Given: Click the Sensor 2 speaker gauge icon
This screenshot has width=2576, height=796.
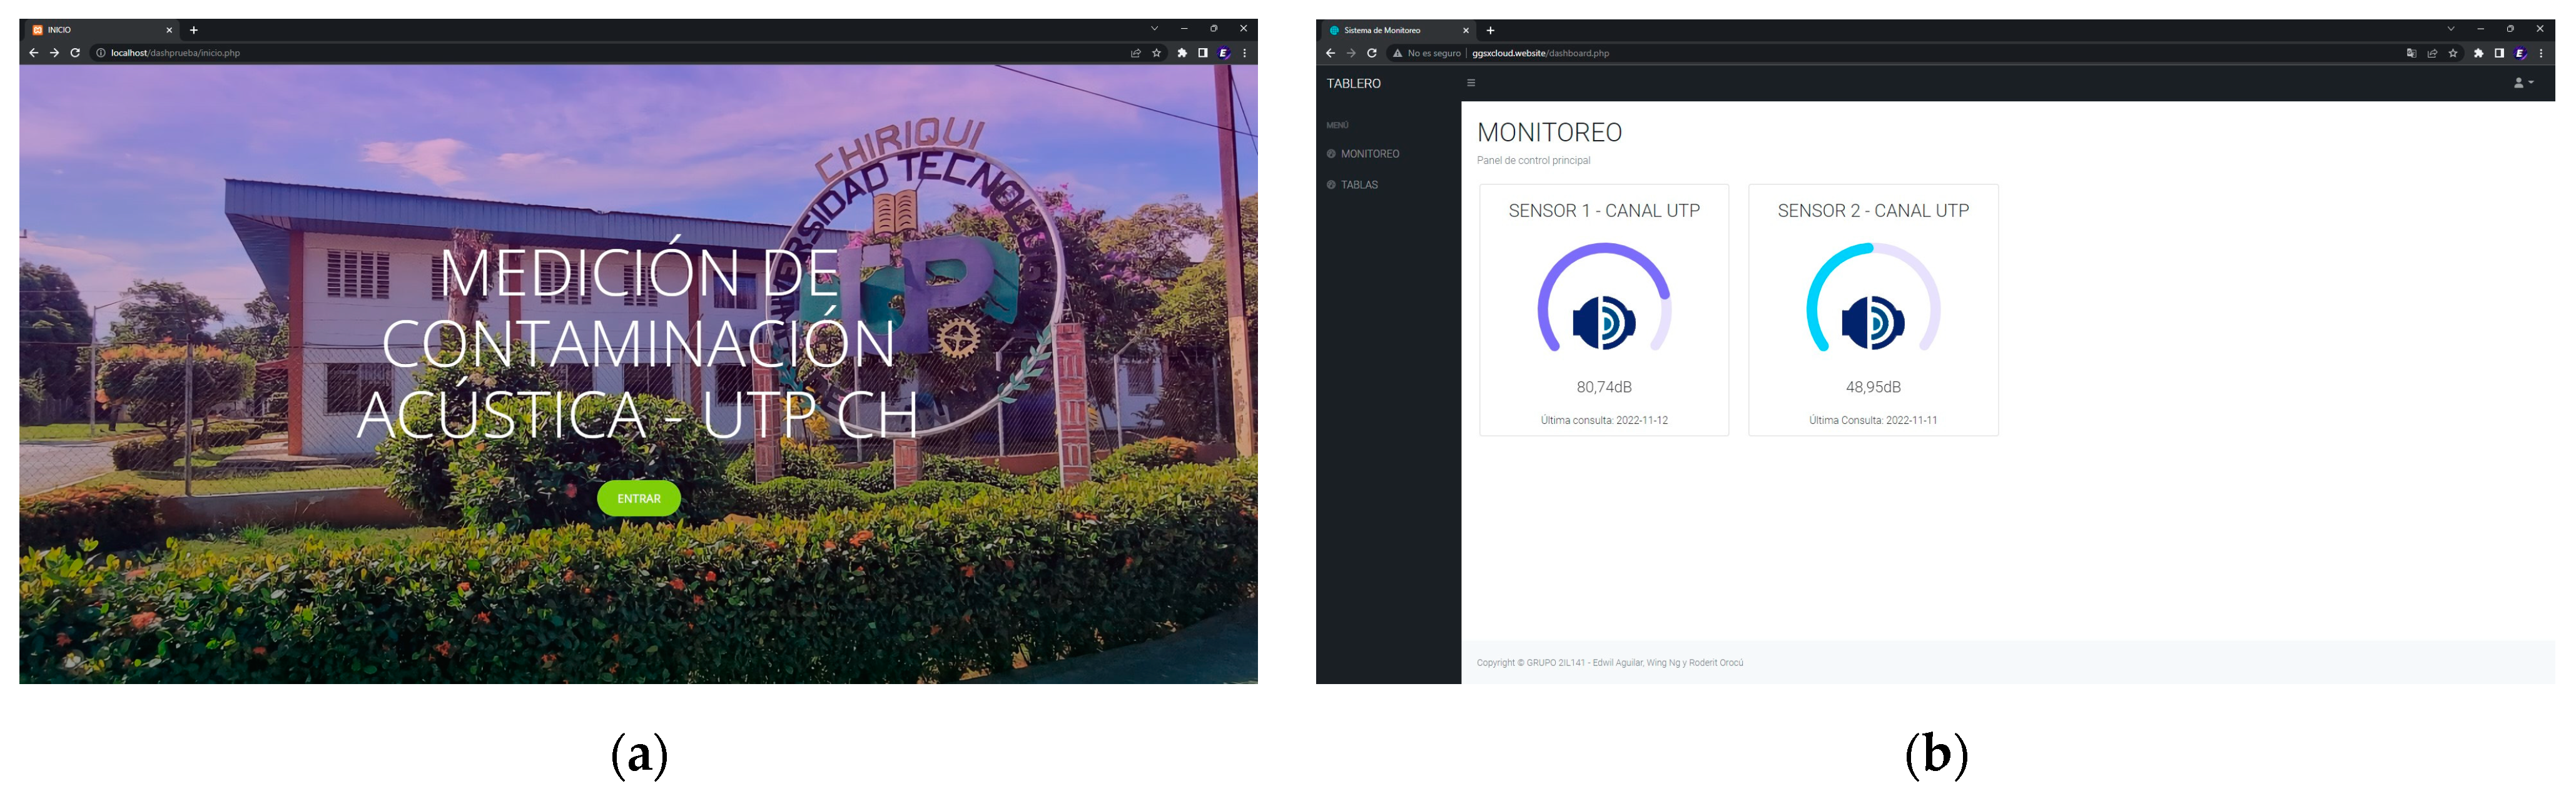Looking at the screenshot, I should pyautogui.click(x=1872, y=322).
